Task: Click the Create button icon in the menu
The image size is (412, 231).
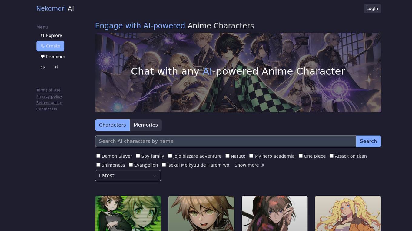Action: (42, 46)
